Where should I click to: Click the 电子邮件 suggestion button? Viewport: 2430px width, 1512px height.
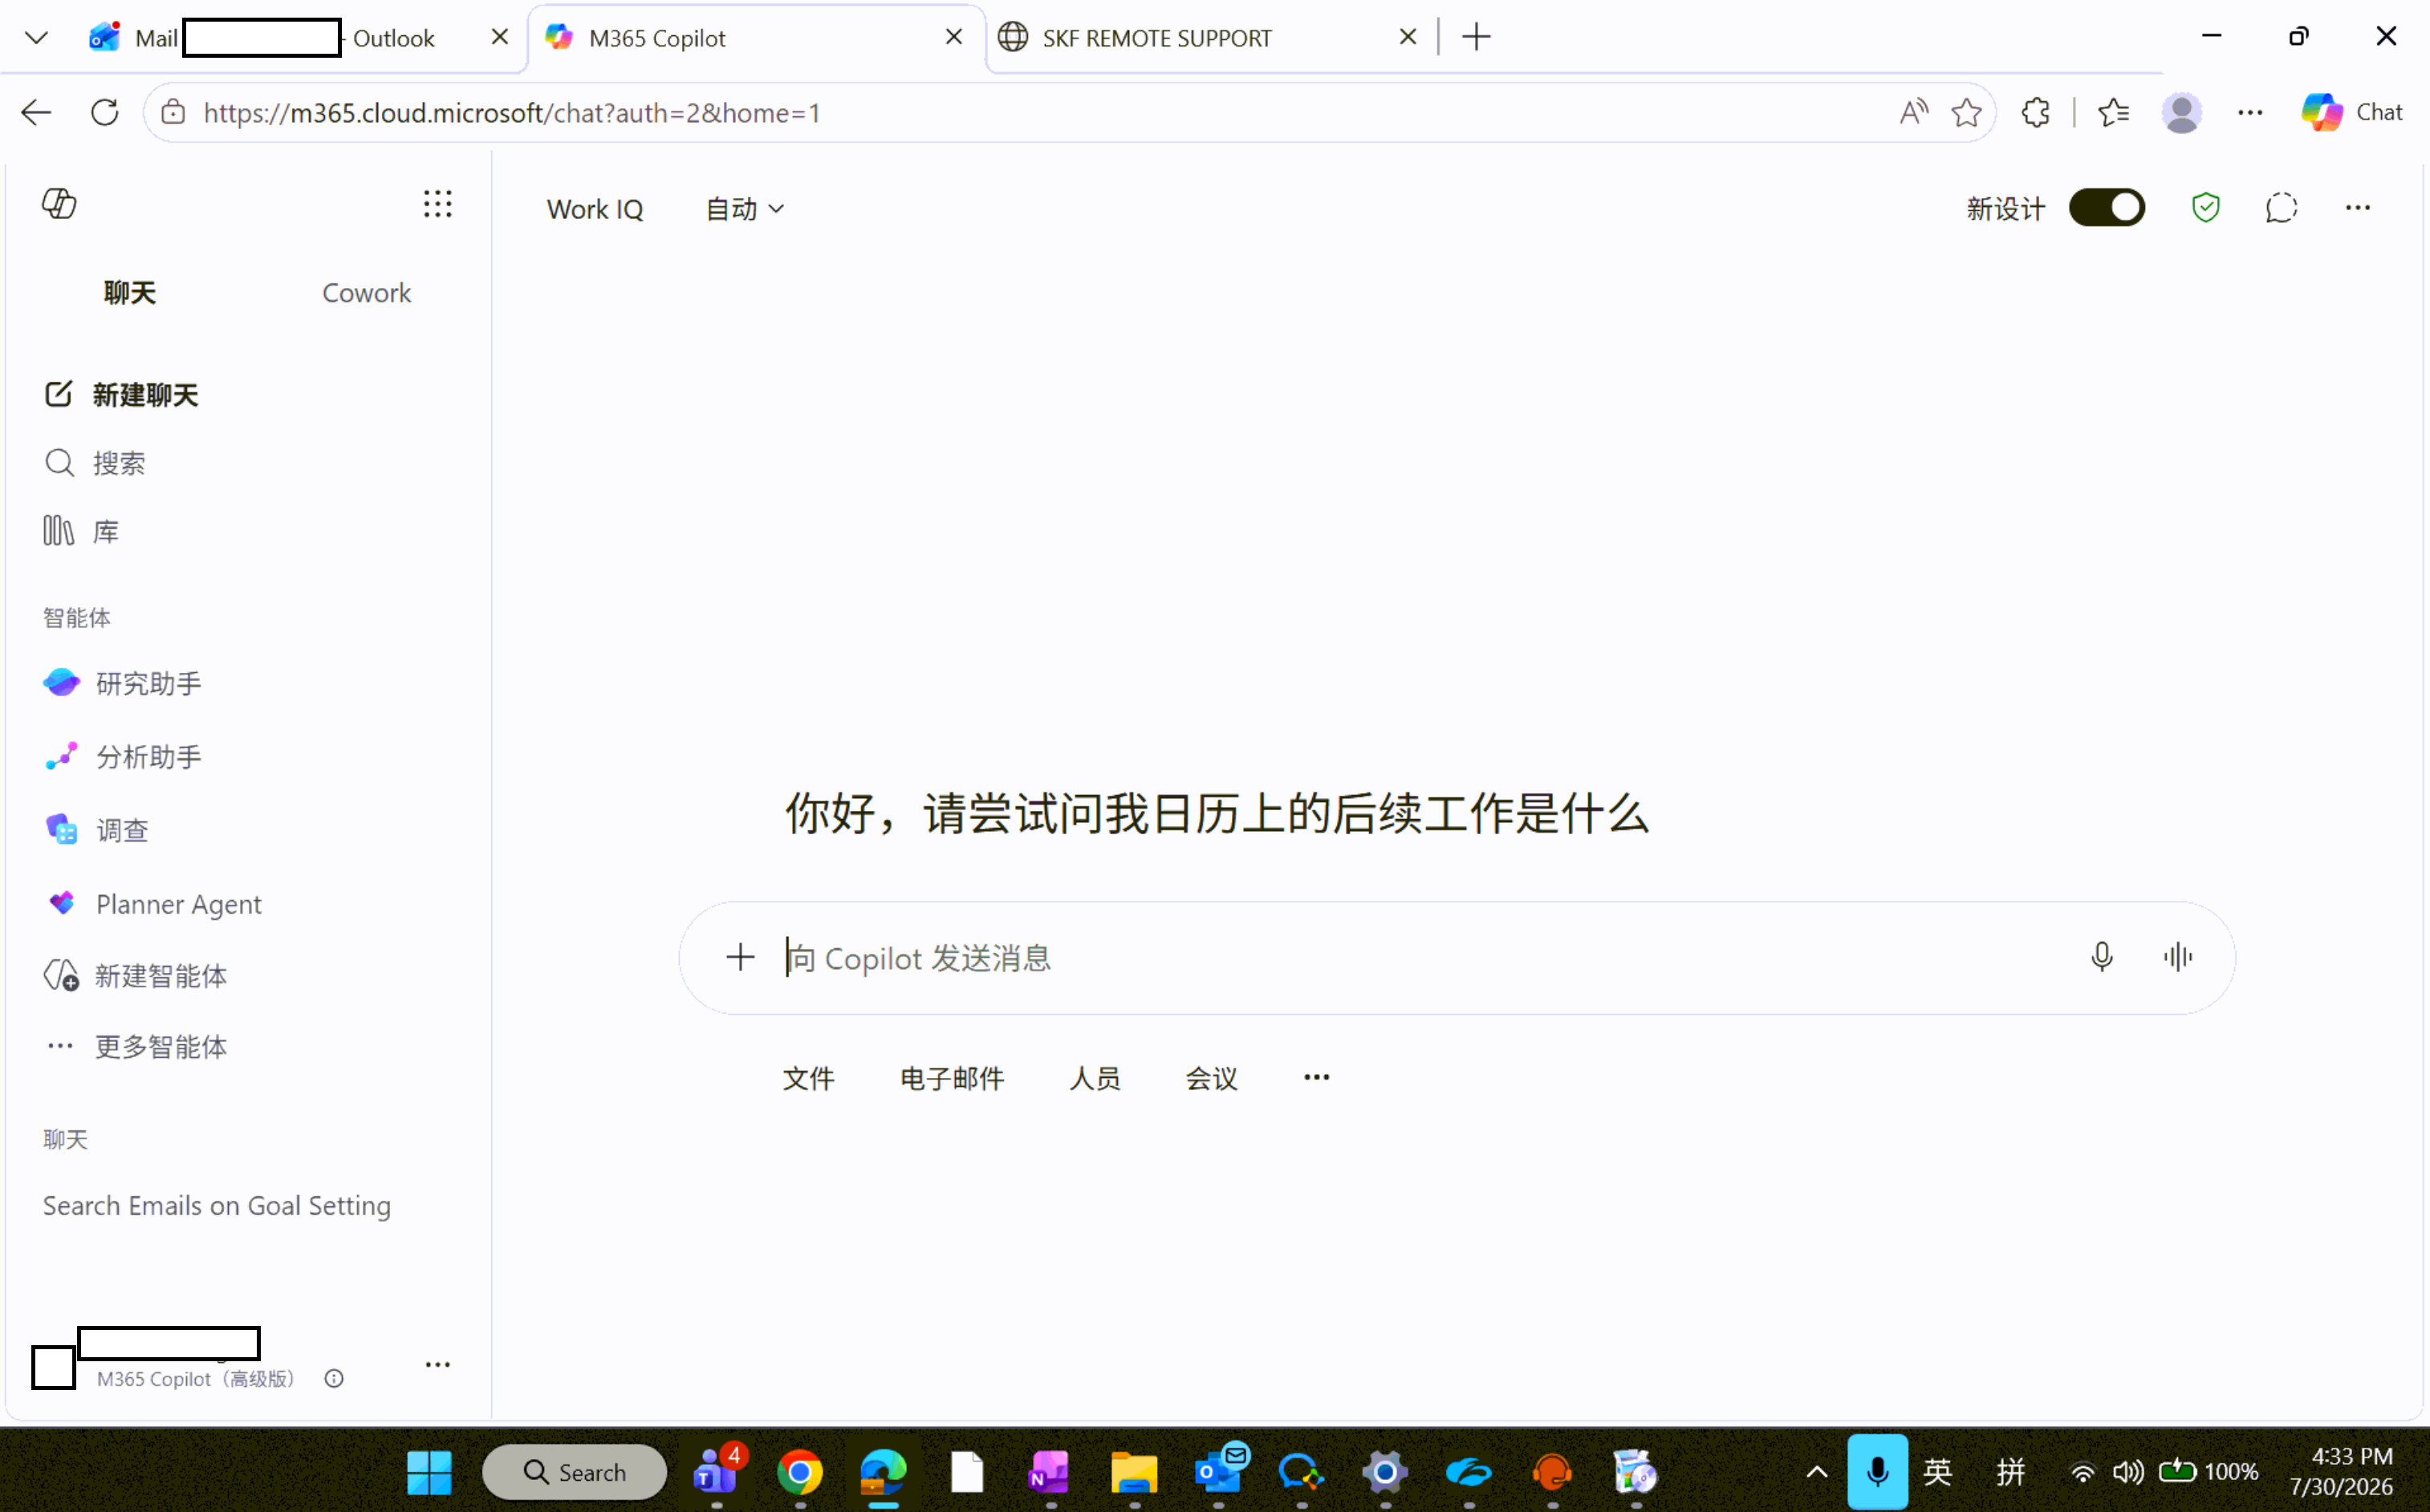point(952,1078)
